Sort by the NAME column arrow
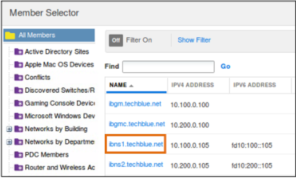Image resolution: width=296 pixels, height=178 pixels. point(131,86)
